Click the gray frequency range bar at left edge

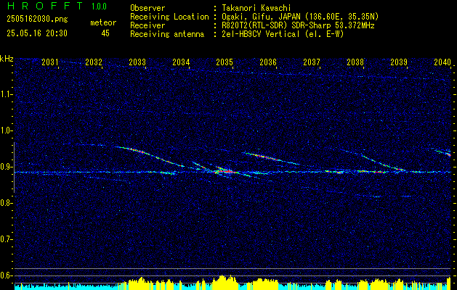pyautogui.click(x=14, y=167)
